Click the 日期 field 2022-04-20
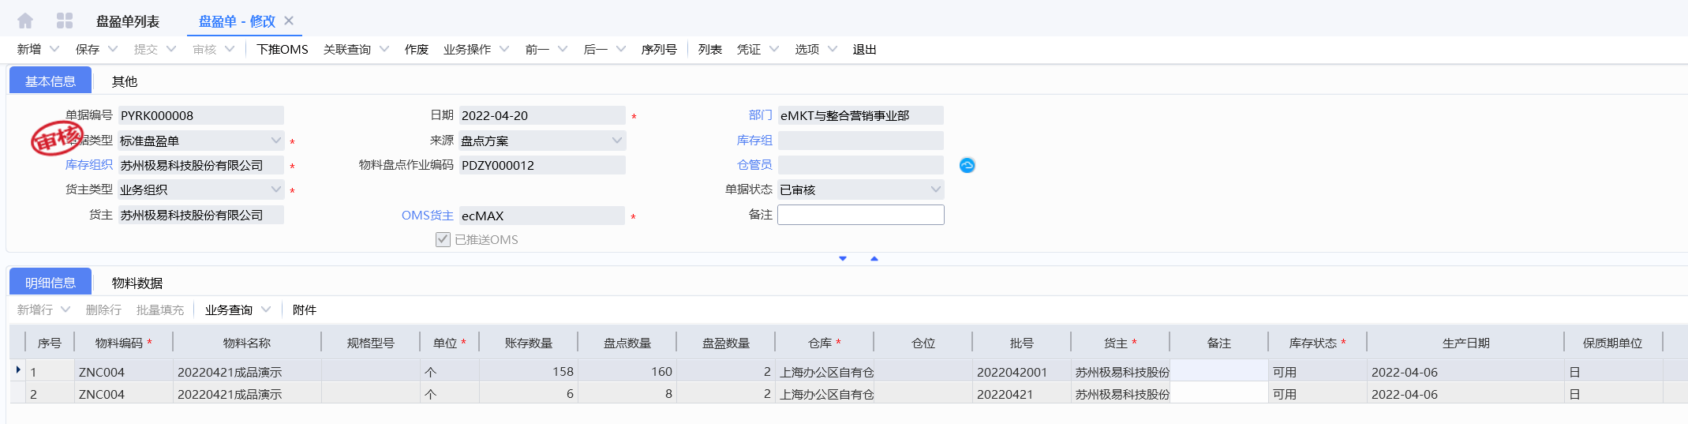1688x424 pixels. click(542, 115)
